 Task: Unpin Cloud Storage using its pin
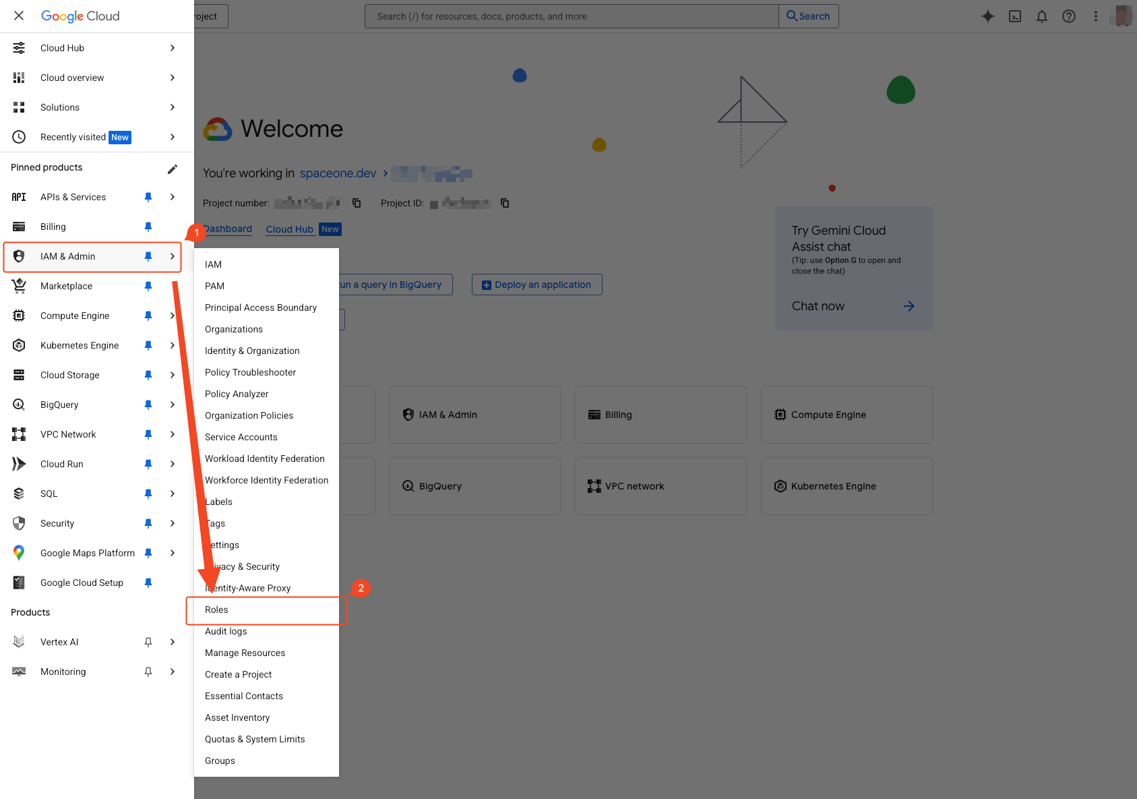click(x=148, y=375)
